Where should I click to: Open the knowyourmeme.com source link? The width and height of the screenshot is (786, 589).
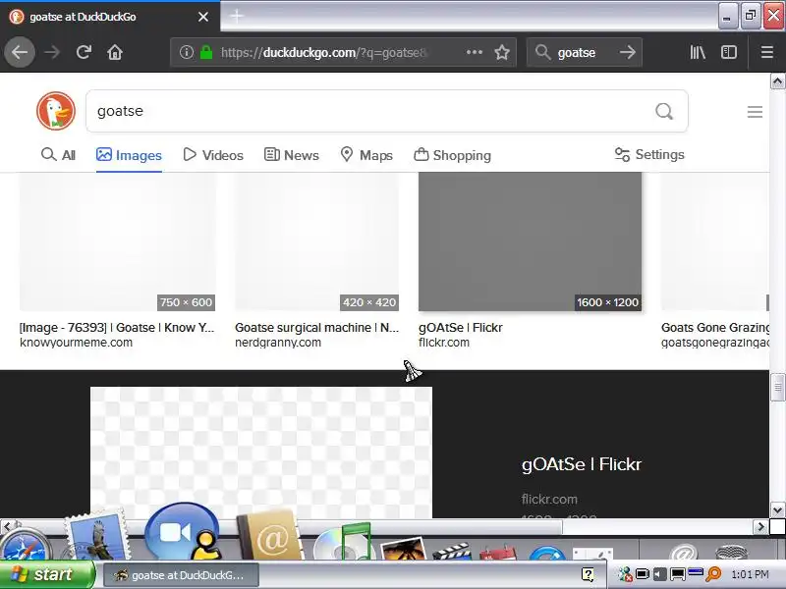click(77, 343)
